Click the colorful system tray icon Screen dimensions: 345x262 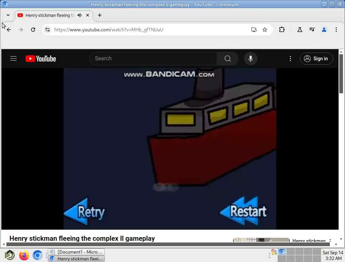click(274, 252)
